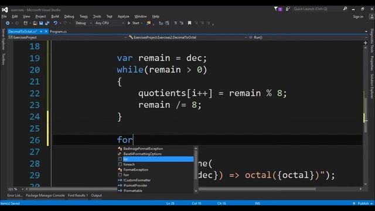375x211 pixels.
Task: Pin the DecimalToOctal.cs tab
Action: (x=41, y=32)
